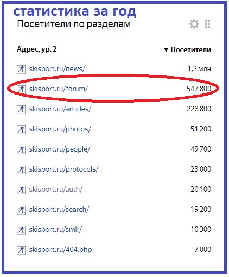Click the Посетители по разделам widget title
The image size is (229, 277).
74,24
